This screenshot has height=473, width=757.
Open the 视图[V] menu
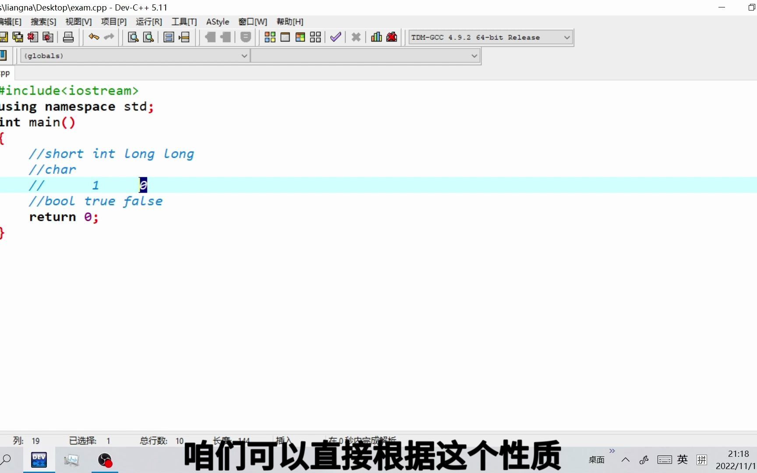click(x=78, y=22)
